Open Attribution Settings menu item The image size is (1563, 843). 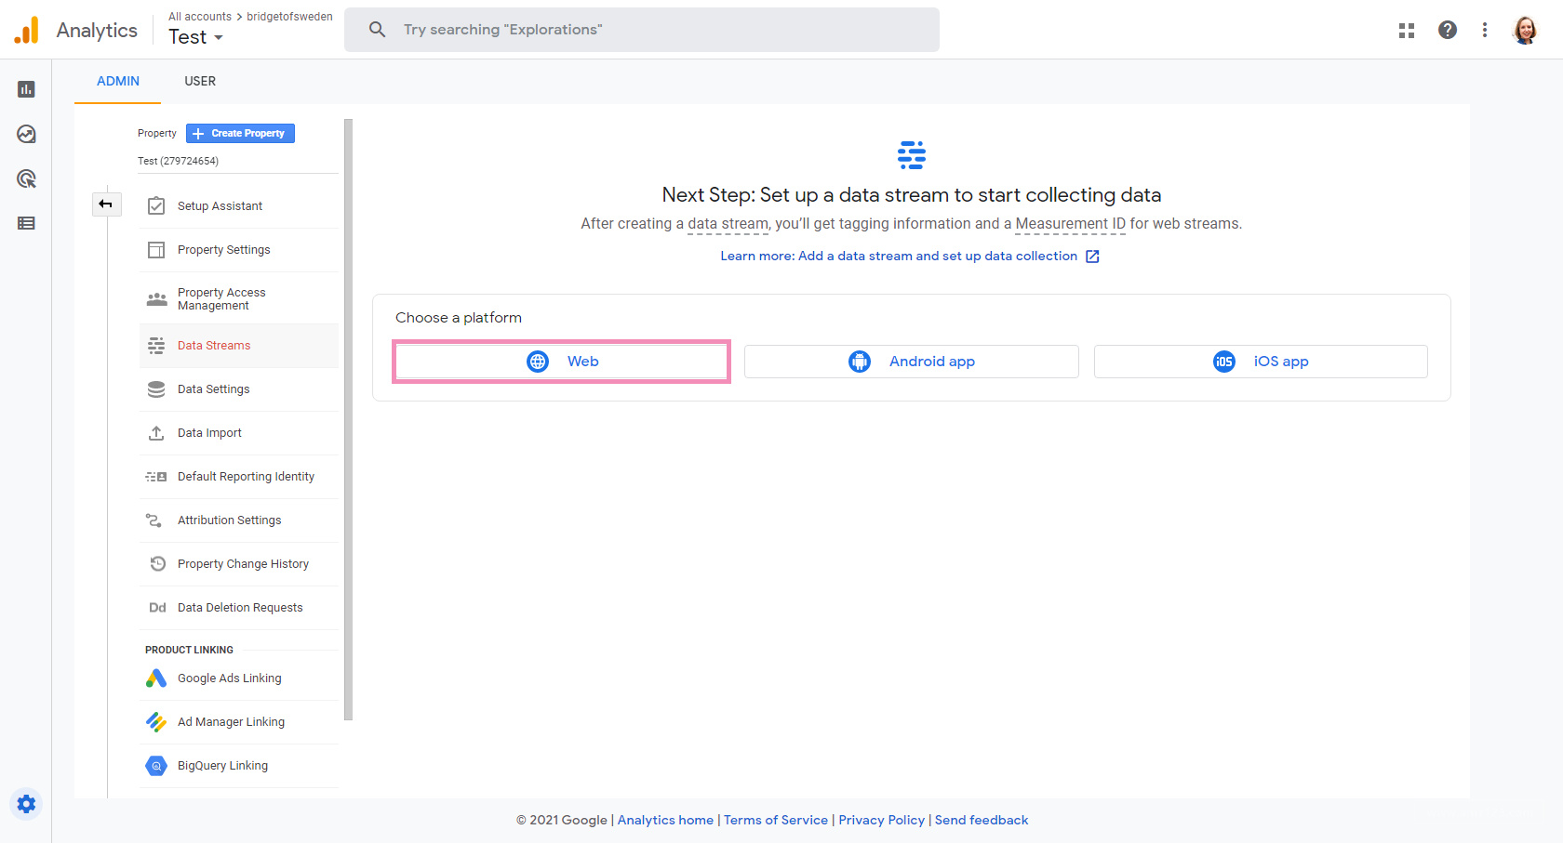tap(239, 520)
